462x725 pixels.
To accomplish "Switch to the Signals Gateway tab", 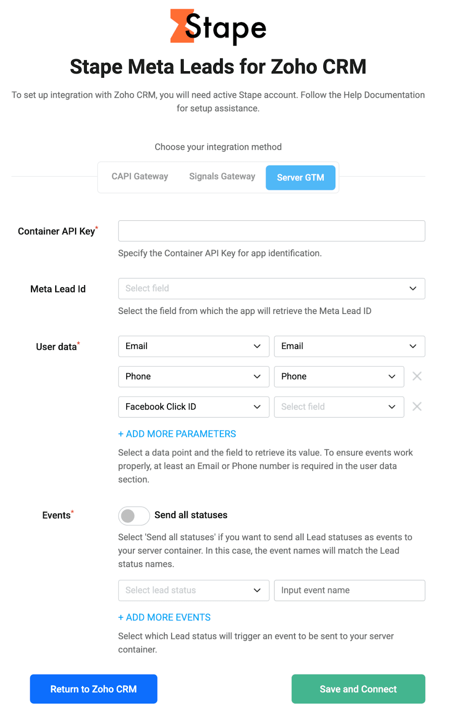I will pos(222,177).
